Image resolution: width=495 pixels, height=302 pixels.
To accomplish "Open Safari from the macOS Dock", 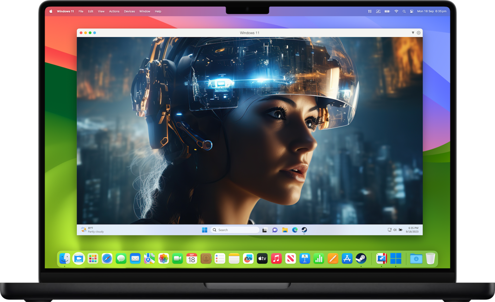I will [107, 259].
